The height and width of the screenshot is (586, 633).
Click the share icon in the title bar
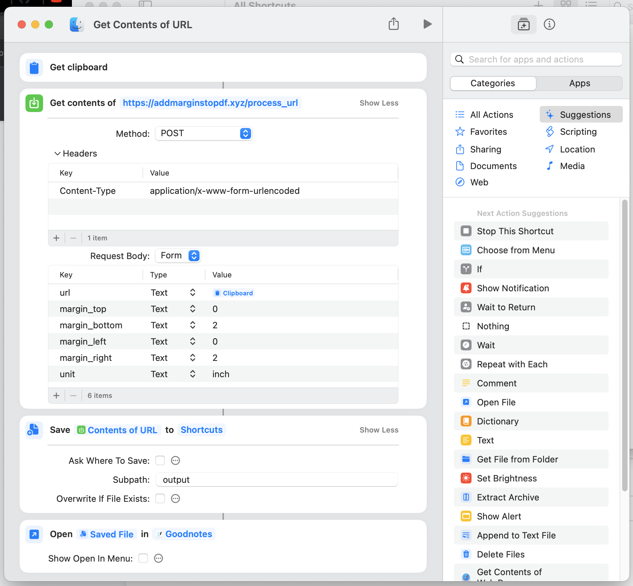pyautogui.click(x=394, y=24)
